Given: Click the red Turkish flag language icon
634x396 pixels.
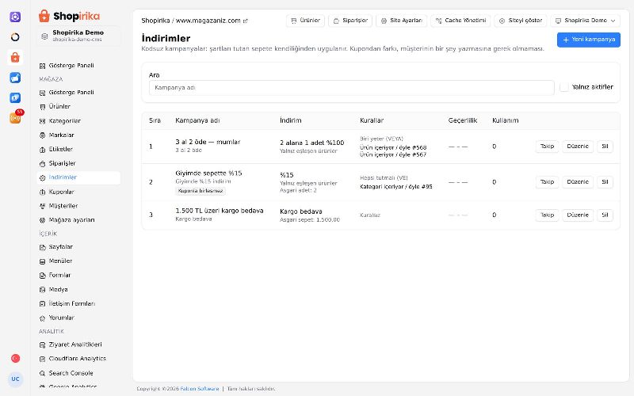Looking at the screenshot, I should pyautogui.click(x=15, y=359).
